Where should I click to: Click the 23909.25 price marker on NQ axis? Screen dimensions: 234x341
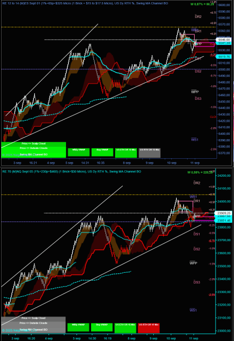(x=223, y=213)
